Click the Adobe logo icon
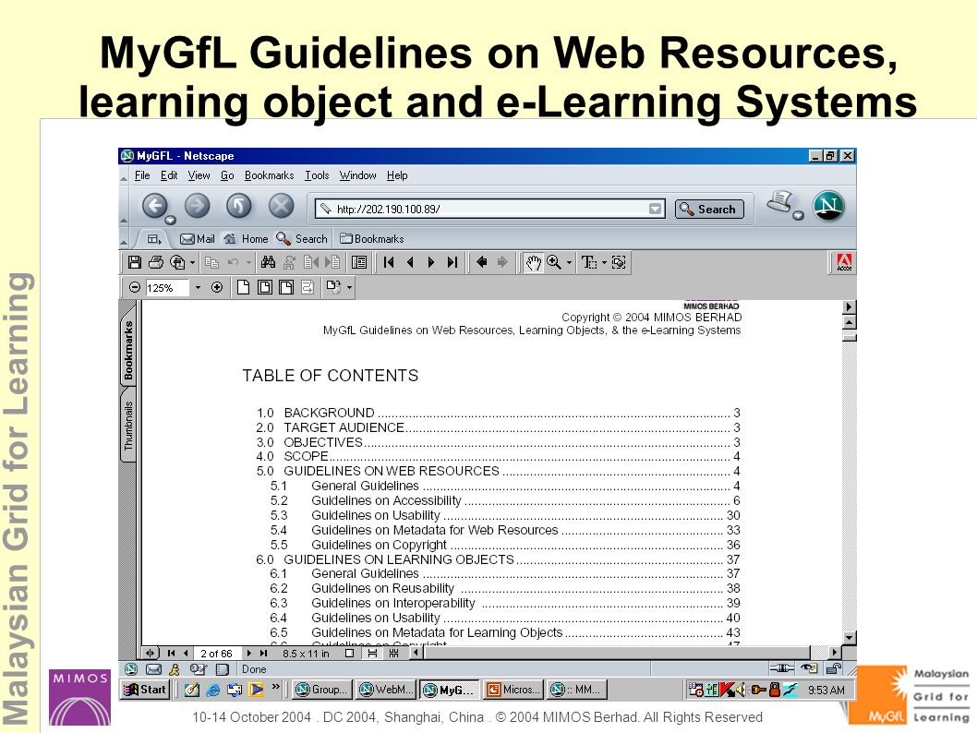The image size is (977, 733). 844,262
